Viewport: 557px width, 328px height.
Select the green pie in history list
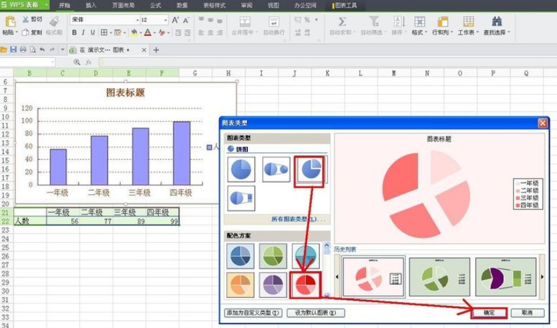click(x=439, y=277)
